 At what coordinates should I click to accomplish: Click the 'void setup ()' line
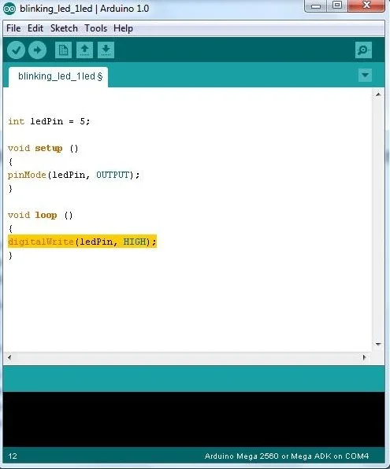point(43,149)
